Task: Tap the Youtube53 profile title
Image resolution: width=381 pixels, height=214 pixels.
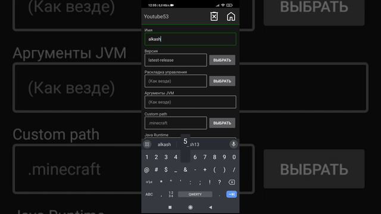Action: 156,17
